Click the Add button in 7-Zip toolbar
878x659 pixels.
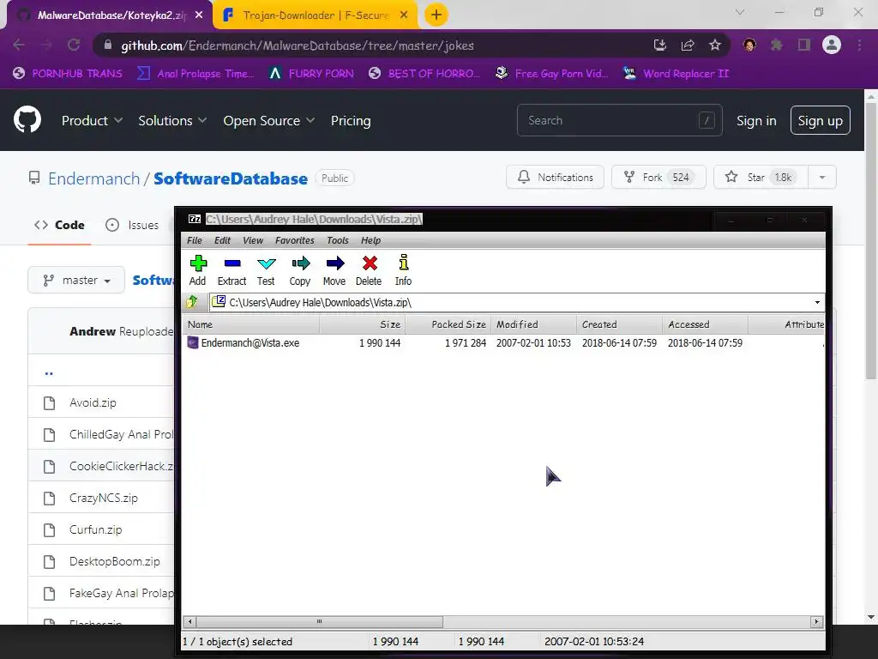pos(198,270)
